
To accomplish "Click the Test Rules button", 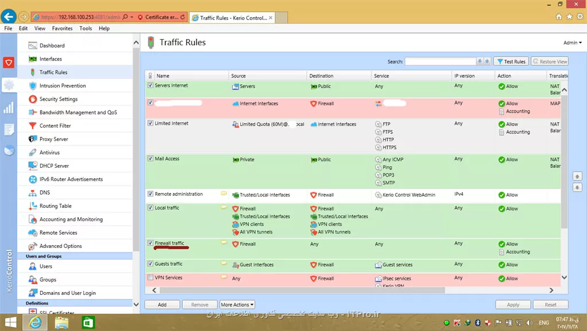I will pyautogui.click(x=511, y=61).
